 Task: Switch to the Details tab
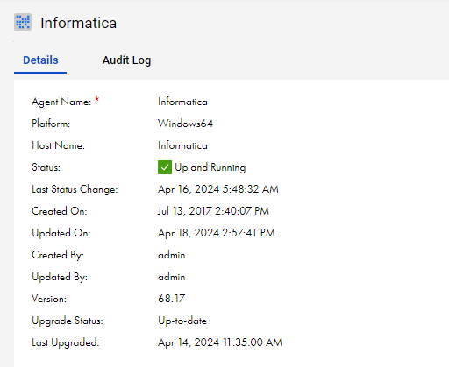pyautogui.click(x=40, y=60)
